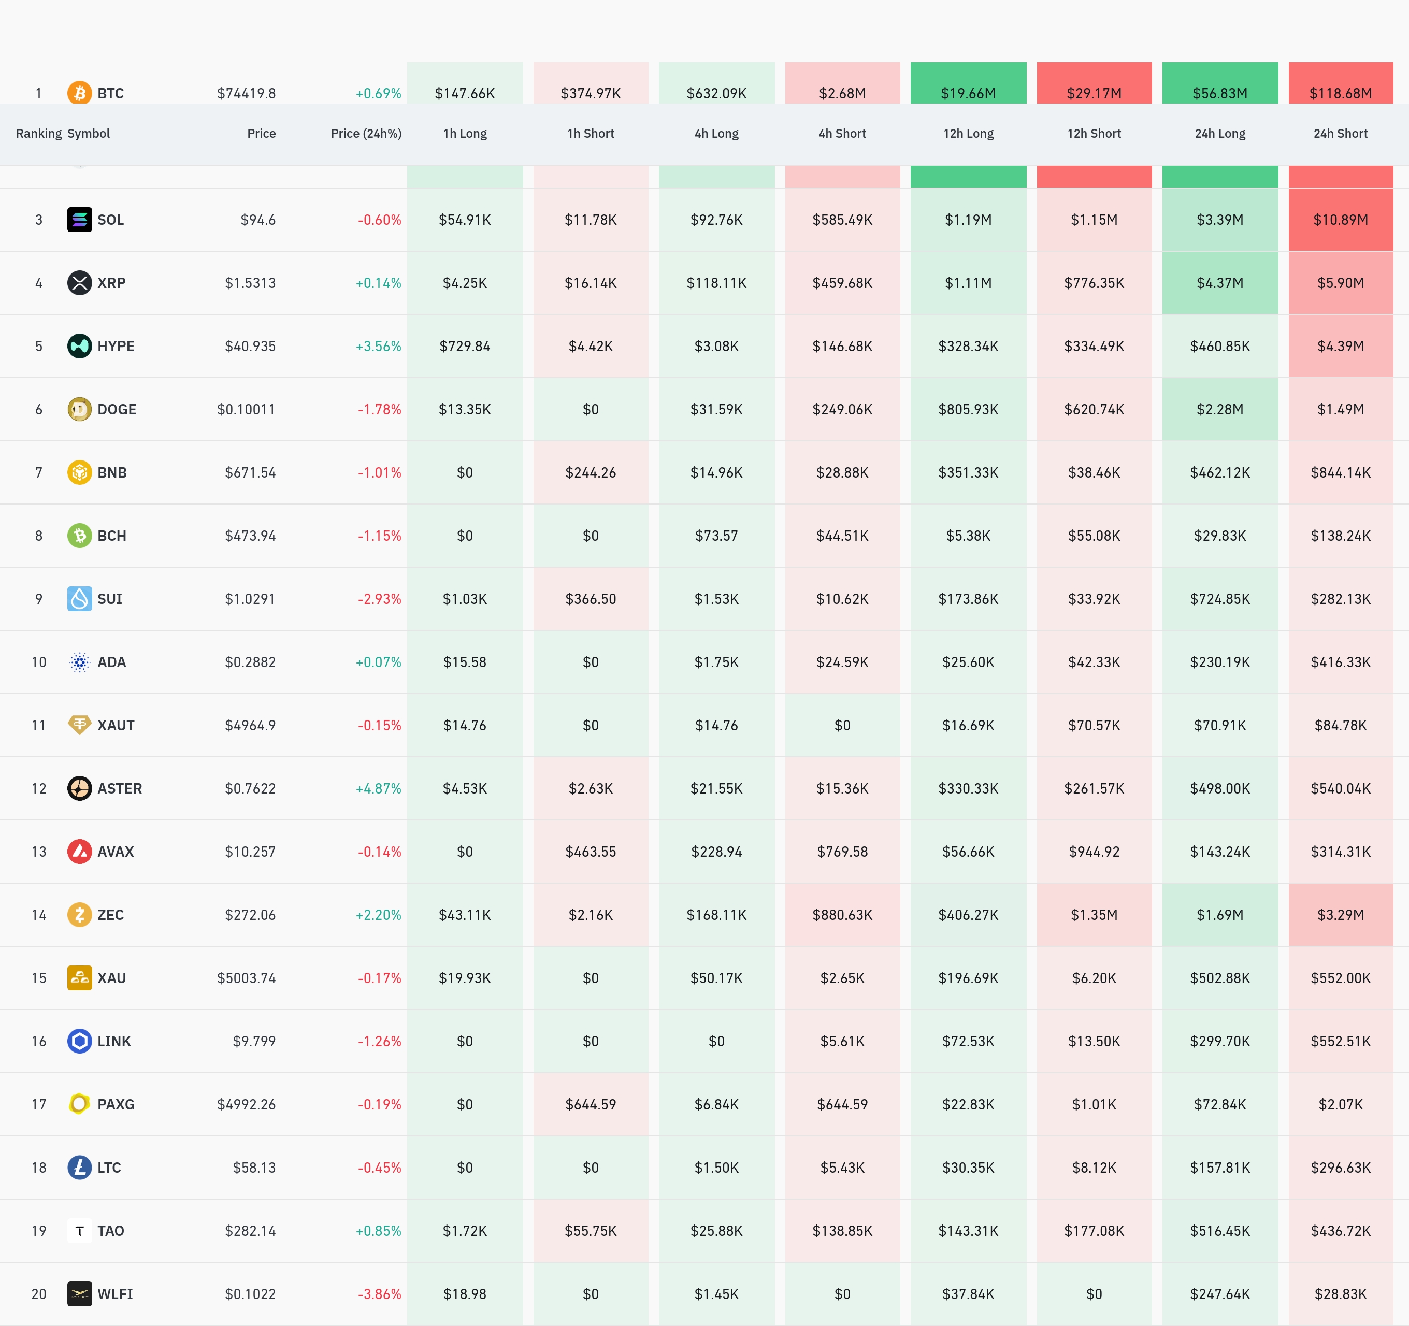1409x1326 pixels.
Task: Sort table by 1h Long header
Action: click(x=465, y=133)
